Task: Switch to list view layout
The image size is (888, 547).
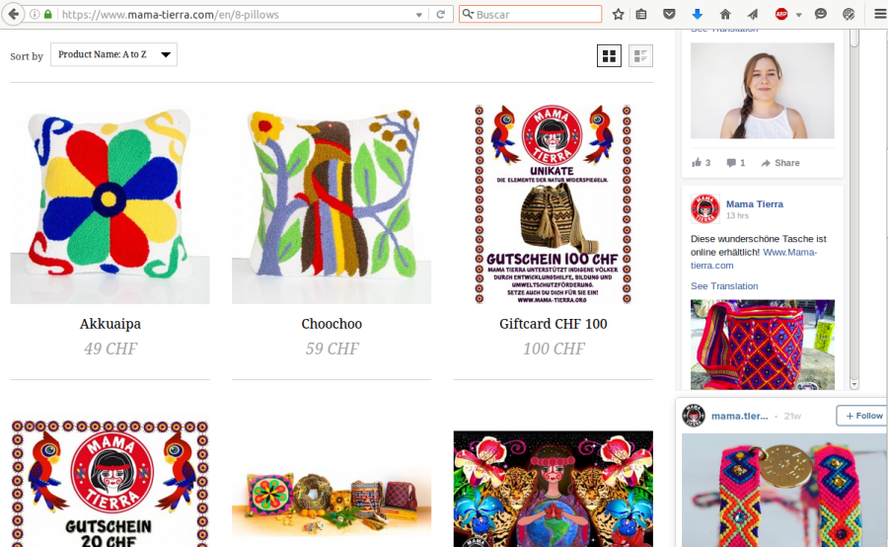Action: coord(641,55)
